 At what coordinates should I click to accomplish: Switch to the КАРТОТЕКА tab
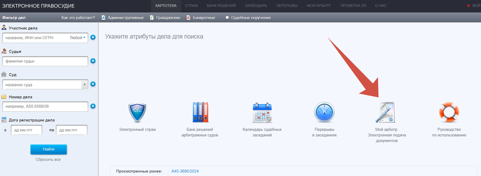pos(166,6)
